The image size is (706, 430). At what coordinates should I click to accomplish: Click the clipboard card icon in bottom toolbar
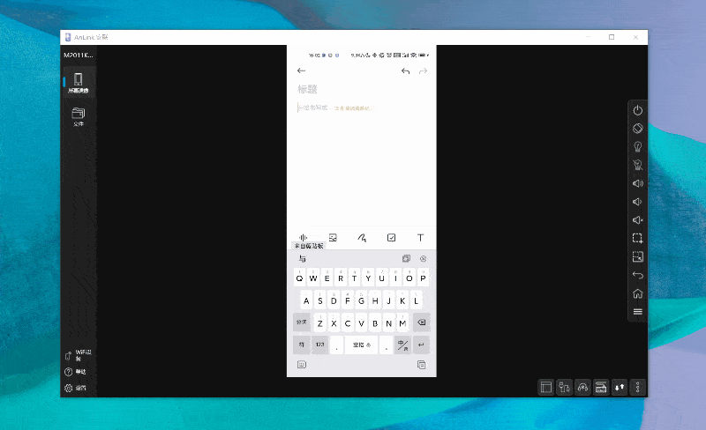tap(601, 388)
